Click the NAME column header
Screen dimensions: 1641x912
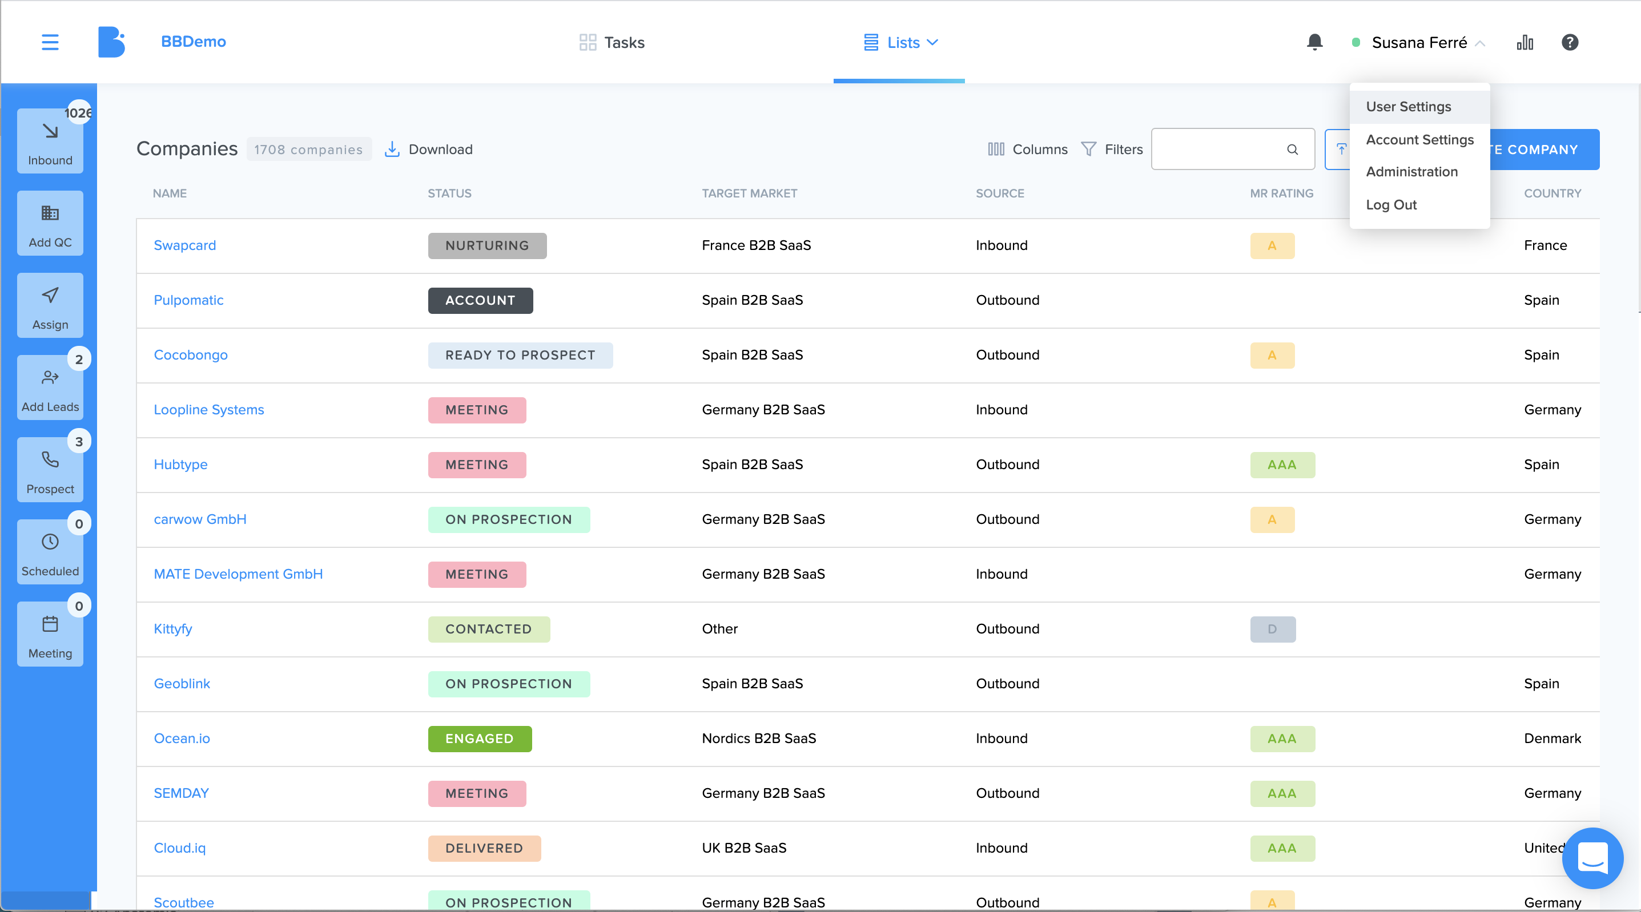[x=170, y=193]
